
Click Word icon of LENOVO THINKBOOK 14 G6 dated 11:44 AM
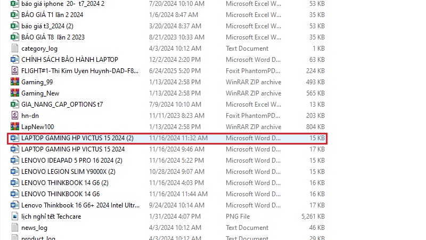pyautogui.click(x=15, y=194)
